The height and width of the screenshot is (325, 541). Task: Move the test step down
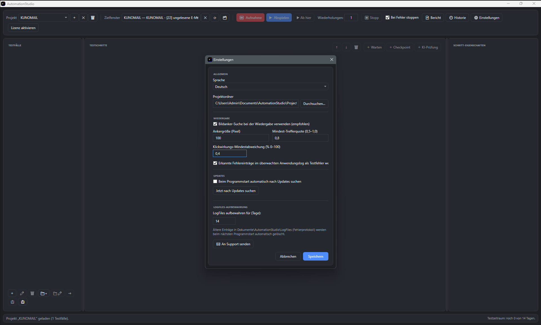(346, 47)
